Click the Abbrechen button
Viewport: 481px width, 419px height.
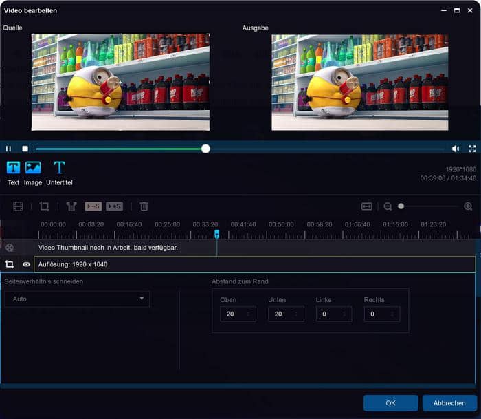click(x=449, y=403)
